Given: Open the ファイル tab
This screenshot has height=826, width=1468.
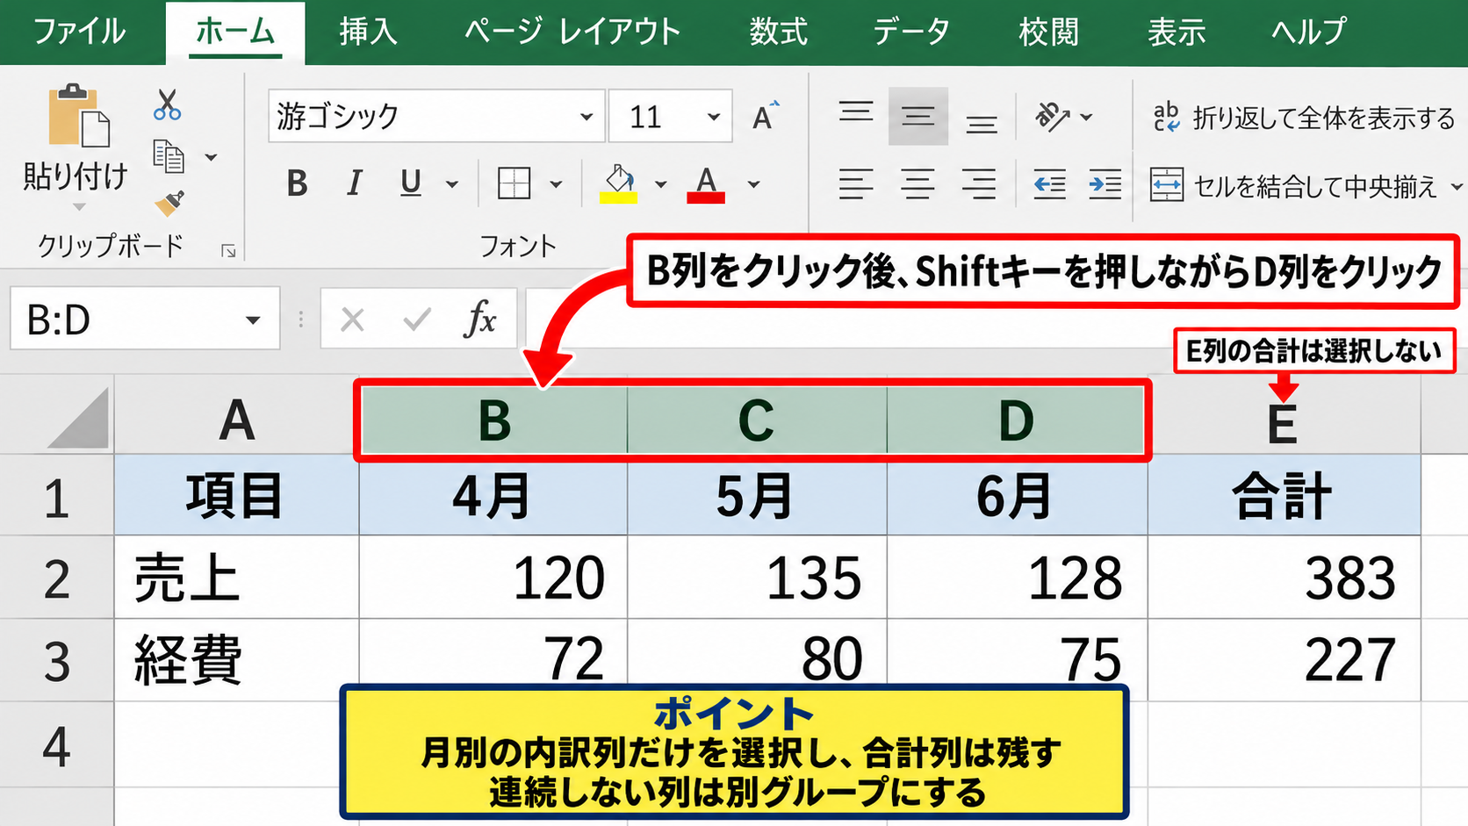Looking at the screenshot, I should click(x=79, y=32).
